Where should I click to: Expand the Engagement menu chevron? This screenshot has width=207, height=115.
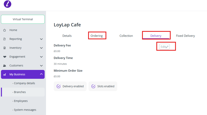coord(41,57)
